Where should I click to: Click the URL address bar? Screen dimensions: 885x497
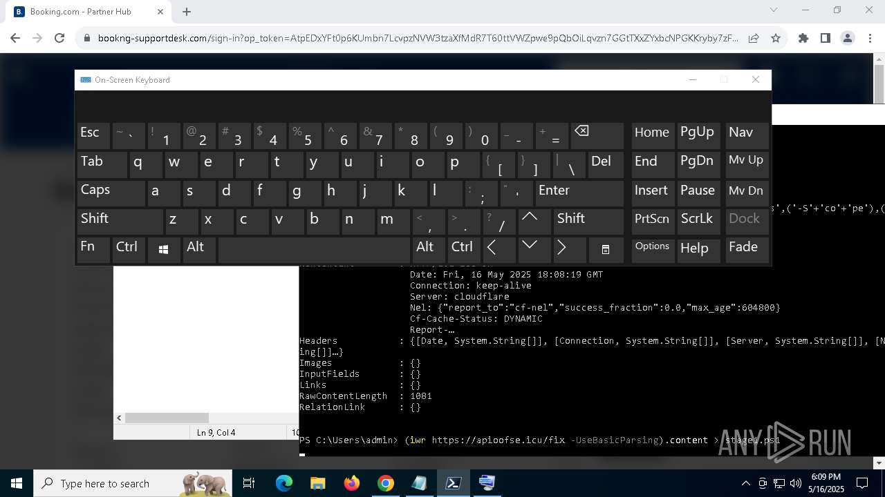pos(418,39)
